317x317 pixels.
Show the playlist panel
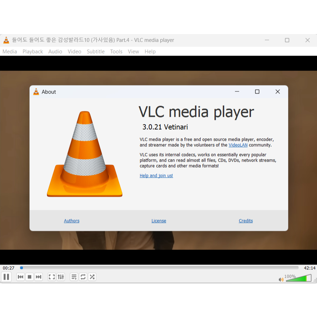tap(74, 277)
